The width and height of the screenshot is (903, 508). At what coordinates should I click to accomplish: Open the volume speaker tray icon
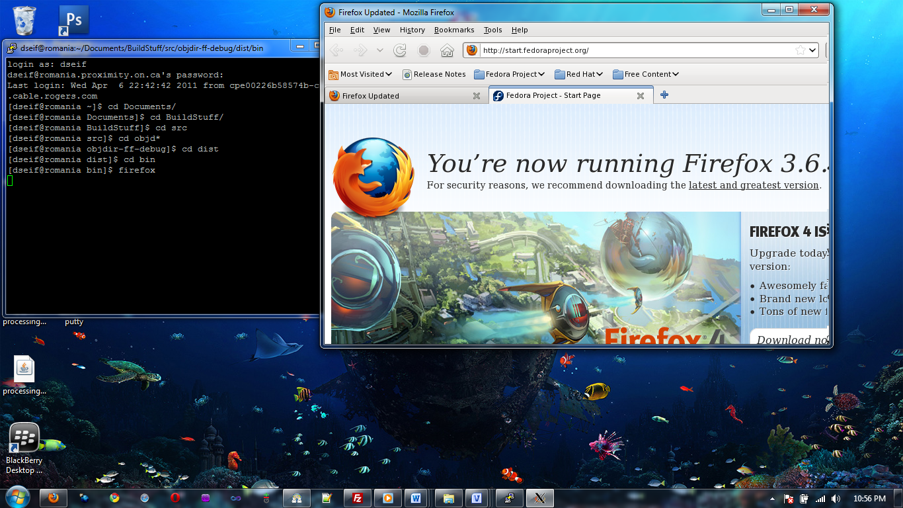coord(836,499)
